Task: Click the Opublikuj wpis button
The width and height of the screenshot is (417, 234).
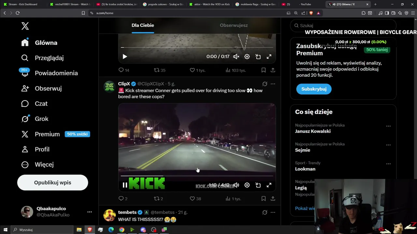Action: [x=52, y=183]
